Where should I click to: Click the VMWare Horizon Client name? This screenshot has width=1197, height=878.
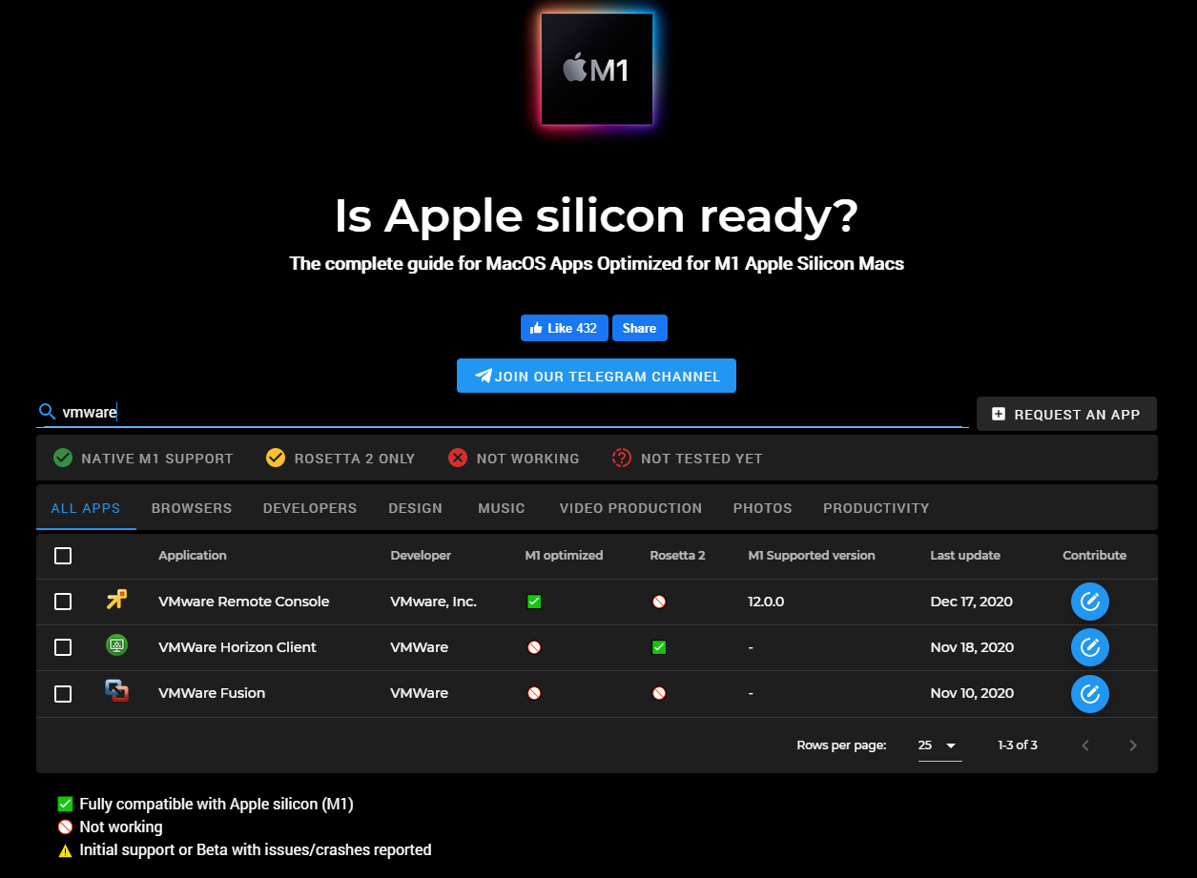237,647
